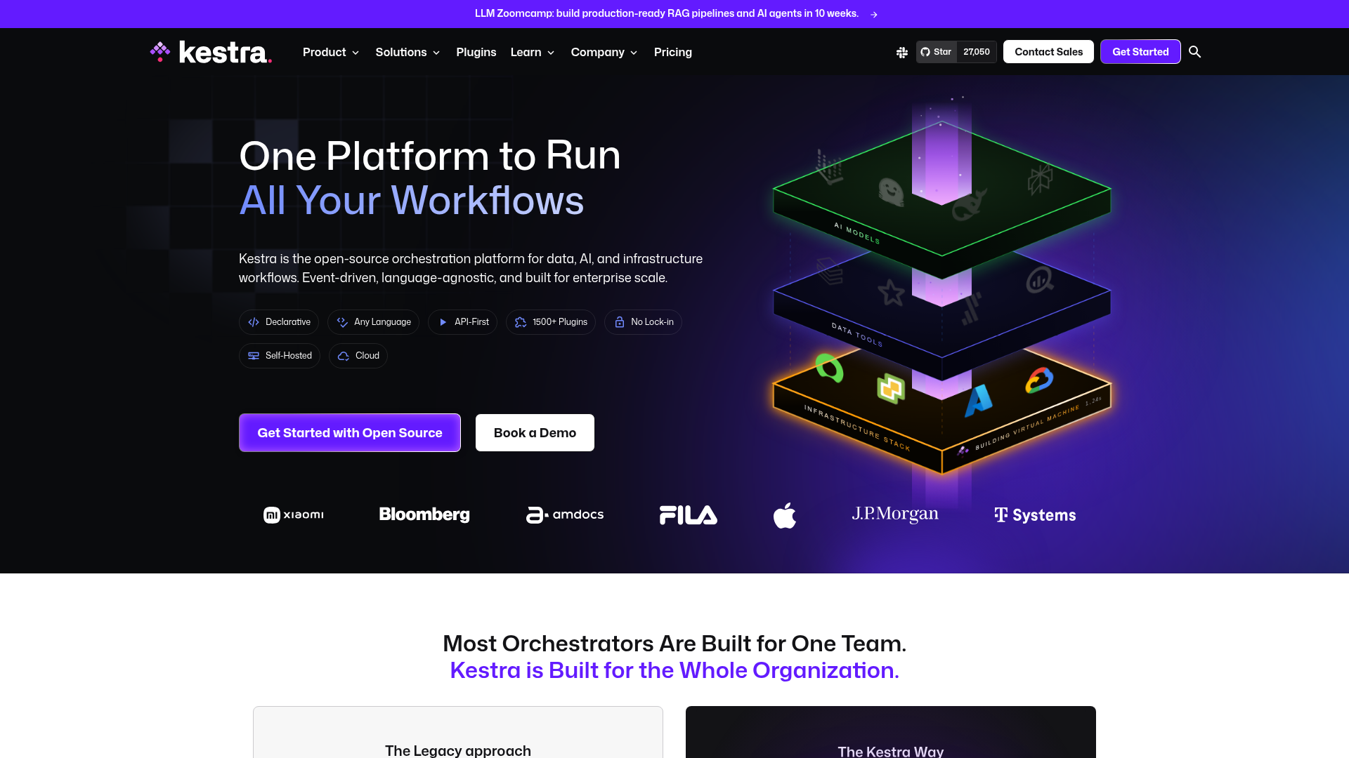Click 'The Kestra Way' card

(891, 732)
